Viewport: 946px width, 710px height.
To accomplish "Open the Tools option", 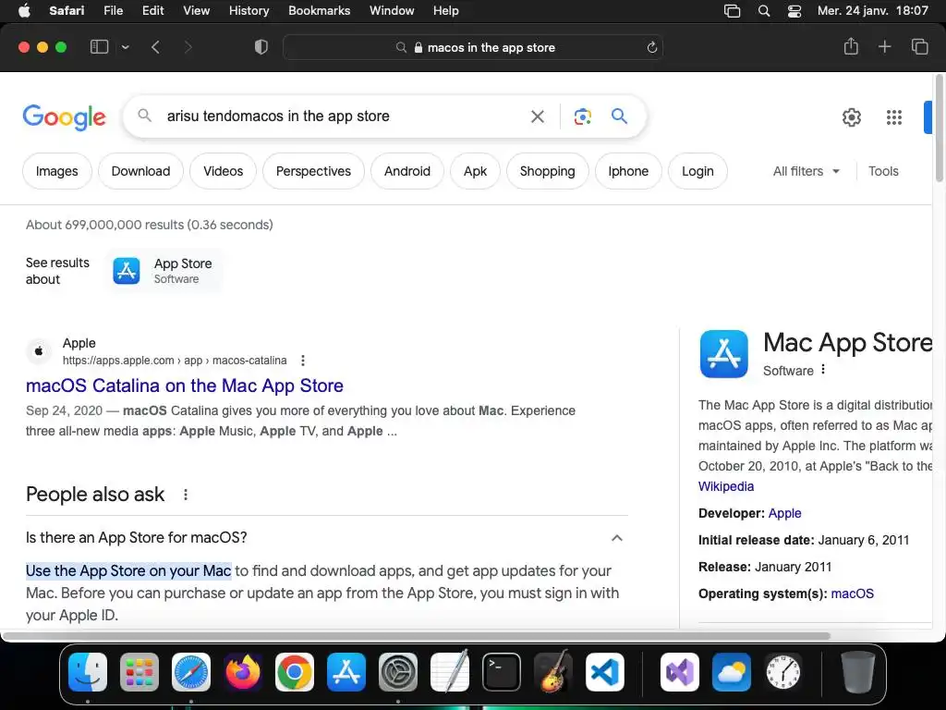I will (883, 171).
